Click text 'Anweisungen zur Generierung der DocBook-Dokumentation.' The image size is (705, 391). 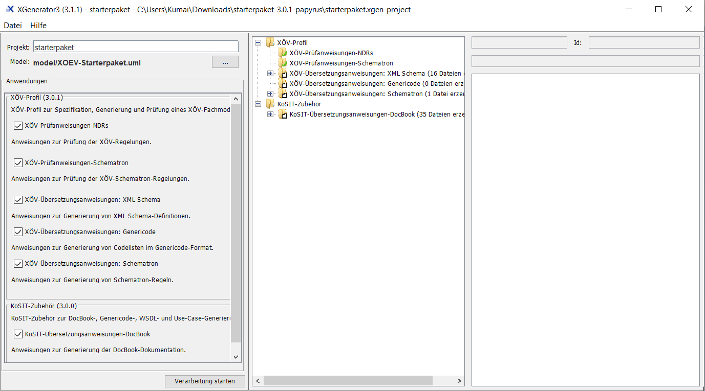click(98, 350)
